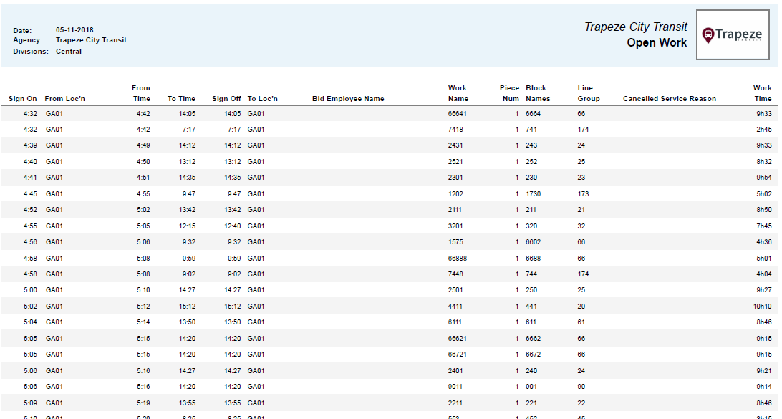Click the Open Work report title
The image size is (782, 419).
657,43
